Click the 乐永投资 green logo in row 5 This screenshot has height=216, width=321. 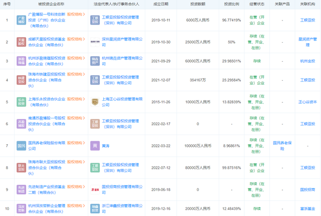tap(21, 102)
